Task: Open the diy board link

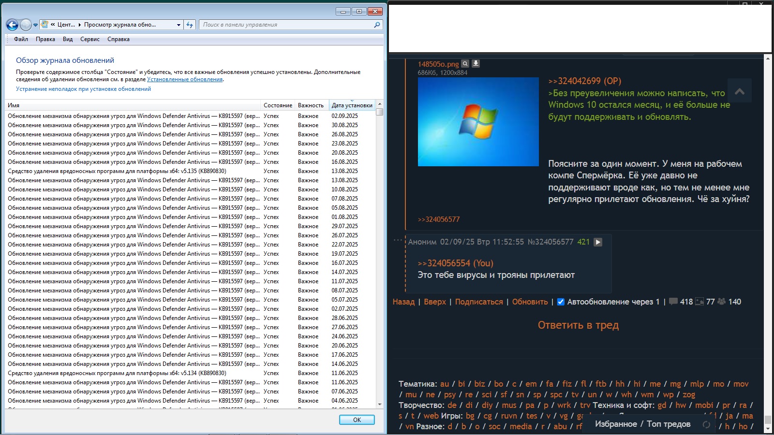Action: [x=487, y=406]
